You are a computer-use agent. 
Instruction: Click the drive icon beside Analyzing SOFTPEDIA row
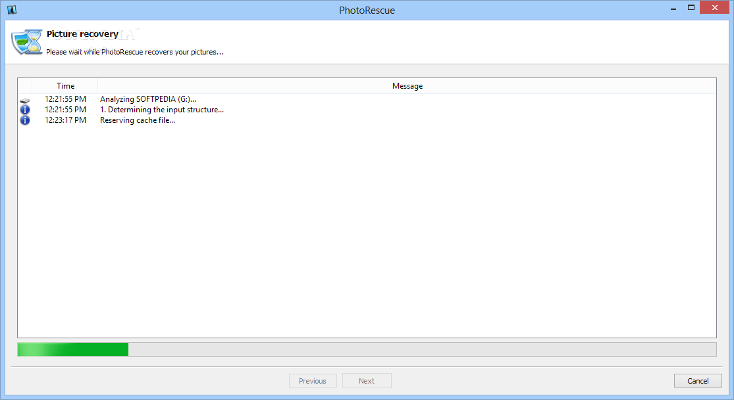(x=25, y=100)
